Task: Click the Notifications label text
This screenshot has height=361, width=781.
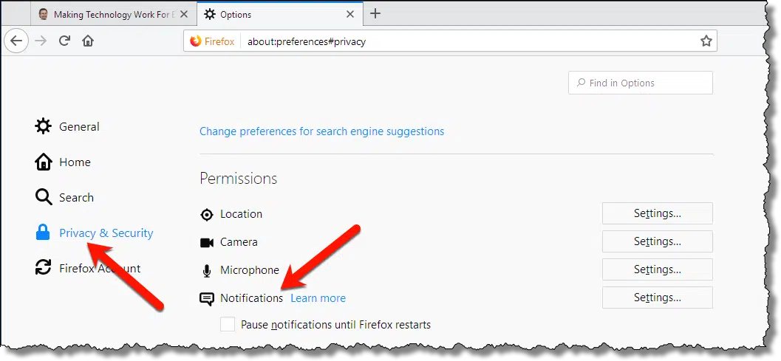Action: tap(251, 298)
